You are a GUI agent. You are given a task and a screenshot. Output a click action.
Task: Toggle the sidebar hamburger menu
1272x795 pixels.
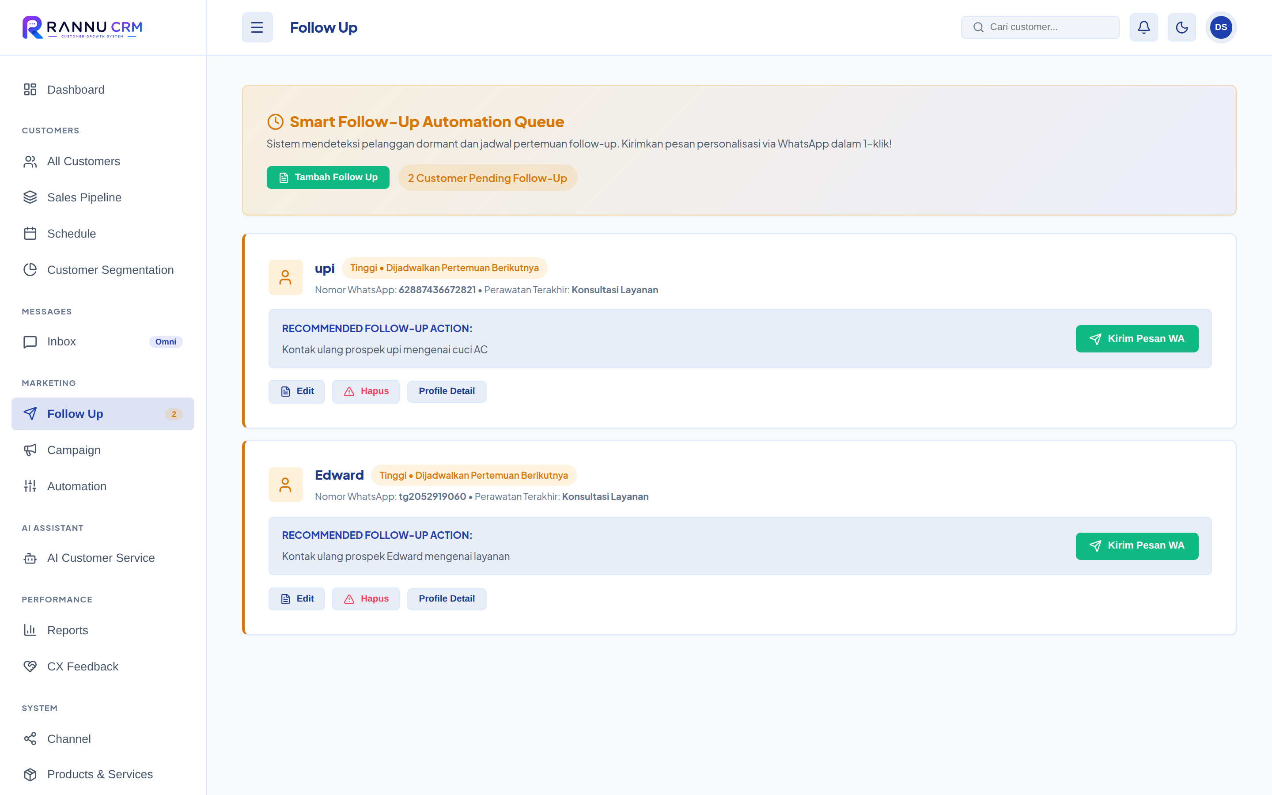pos(257,27)
